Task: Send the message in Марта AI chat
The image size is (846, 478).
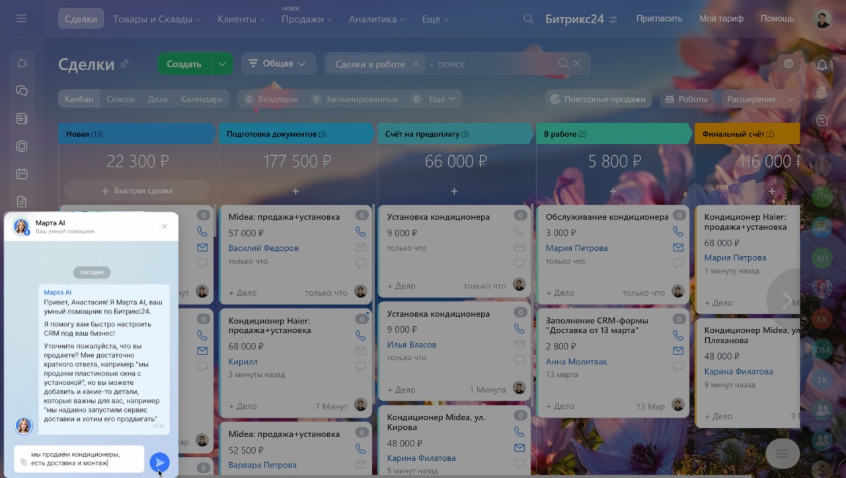Action: (159, 462)
